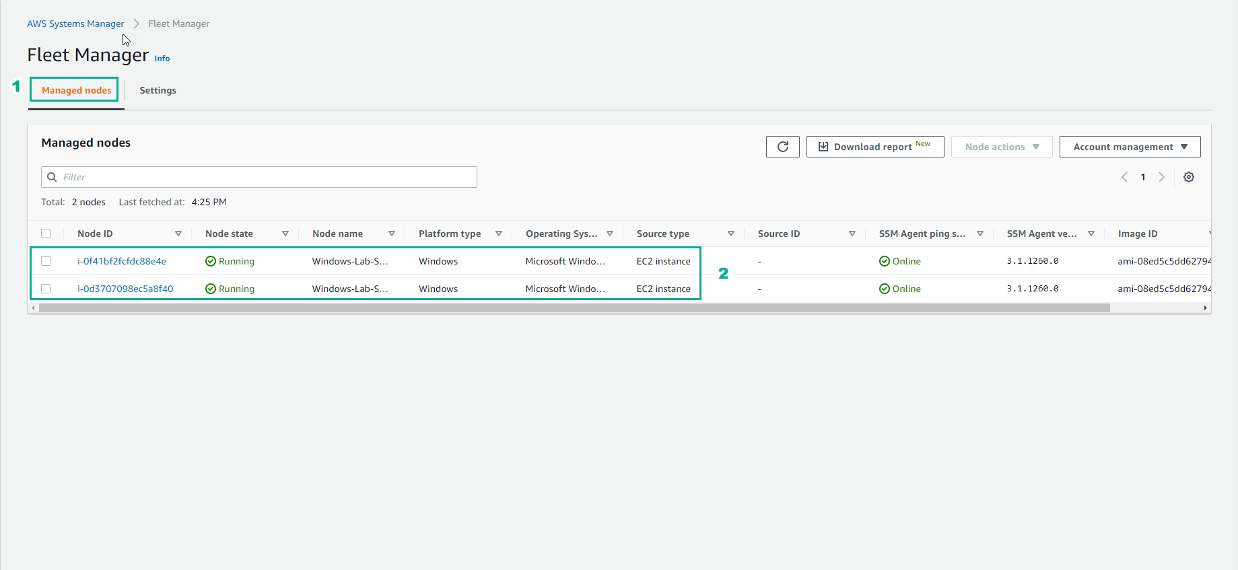Screen dimensions: 1238x570
Task: Switch to the Settings tab
Action: click(x=158, y=90)
